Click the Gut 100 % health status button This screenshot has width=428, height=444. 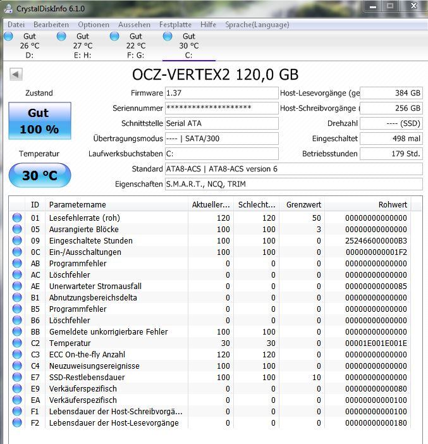click(40, 121)
